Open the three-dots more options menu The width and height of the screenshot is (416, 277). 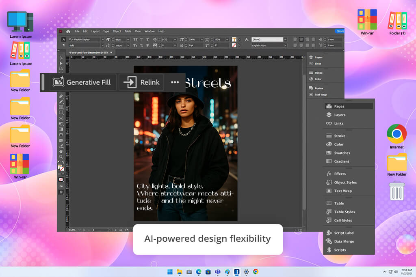click(175, 82)
